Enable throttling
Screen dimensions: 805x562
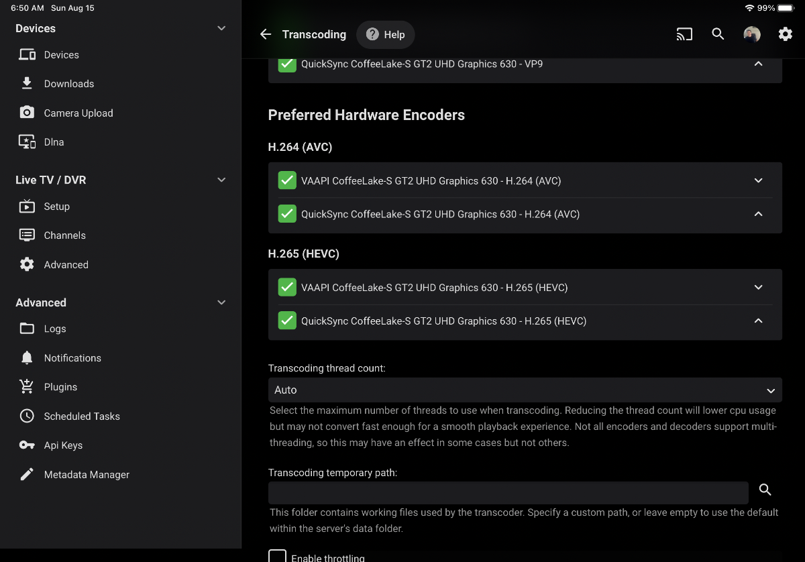click(x=277, y=556)
